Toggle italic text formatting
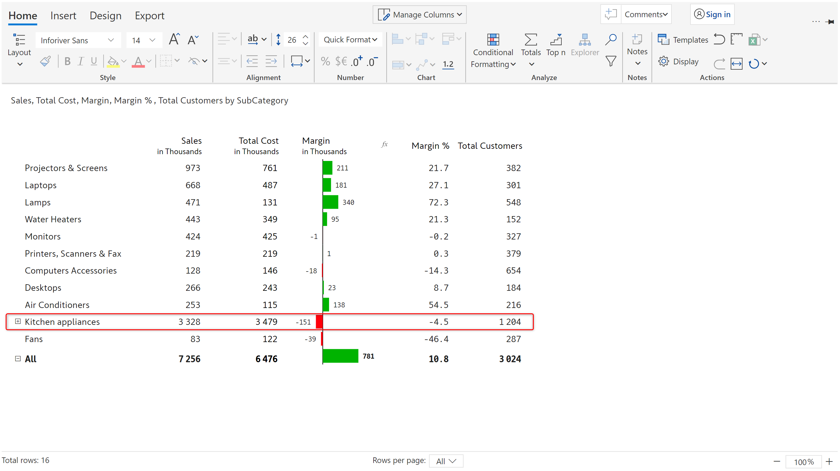The height and width of the screenshot is (471, 840). [80, 61]
